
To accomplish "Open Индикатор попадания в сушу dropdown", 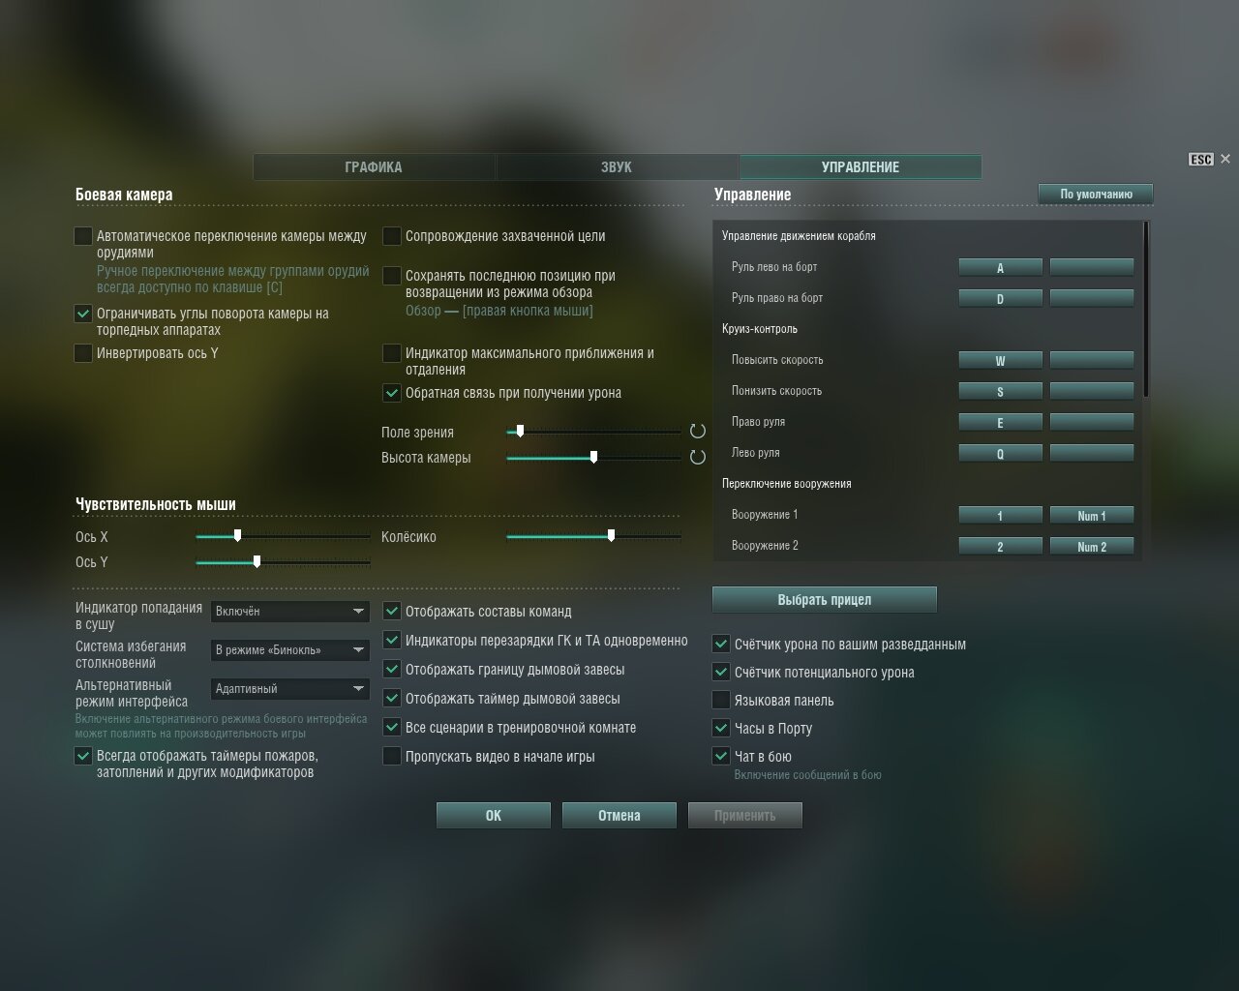I will [290, 612].
